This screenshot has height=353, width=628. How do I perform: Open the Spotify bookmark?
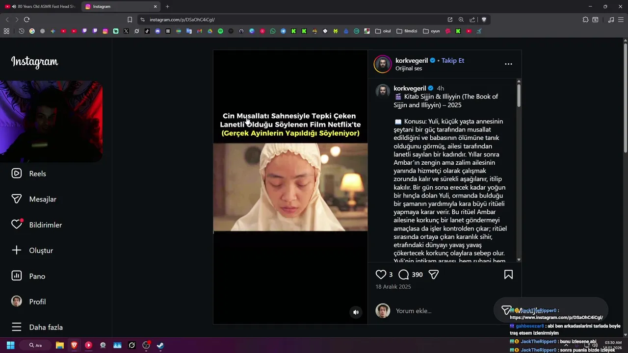pyautogui.click(x=220, y=31)
